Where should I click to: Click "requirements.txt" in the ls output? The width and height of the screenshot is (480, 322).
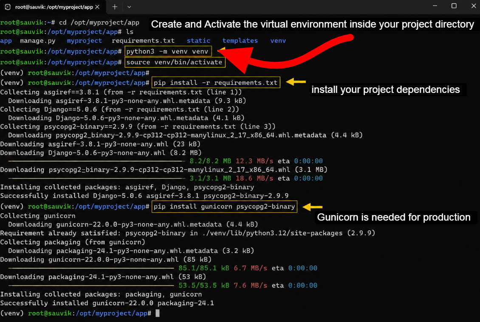[x=143, y=41]
